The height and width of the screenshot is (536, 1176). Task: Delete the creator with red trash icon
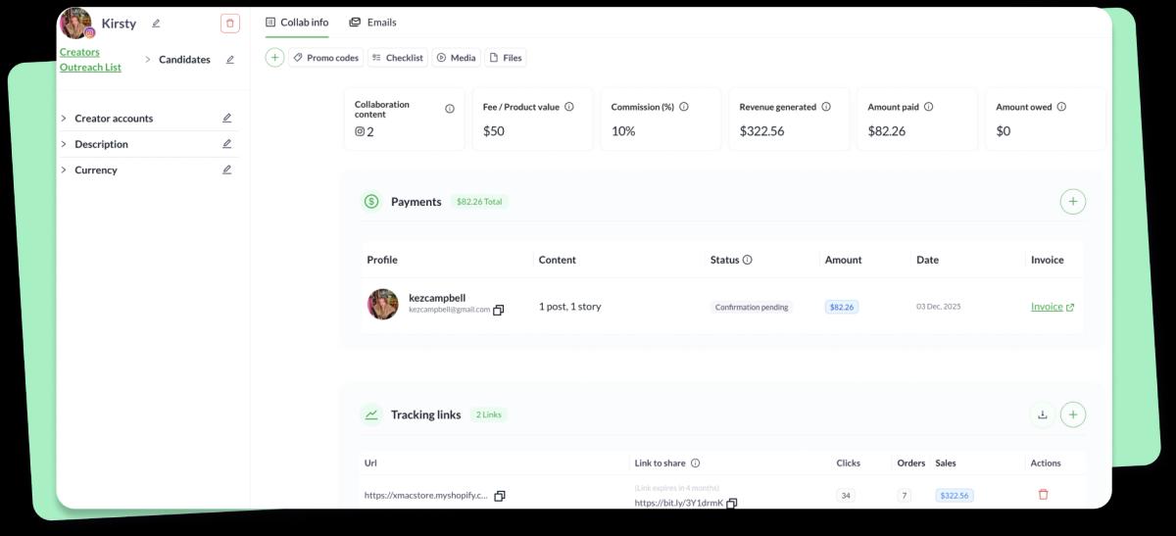(230, 24)
